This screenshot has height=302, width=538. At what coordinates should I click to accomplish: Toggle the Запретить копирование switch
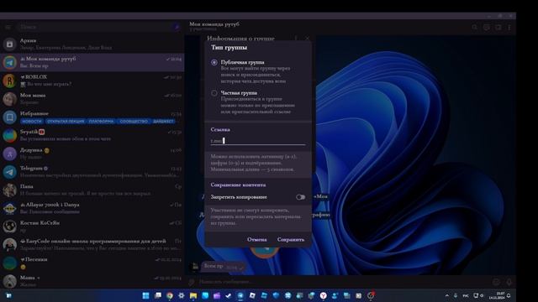pos(300,197)
